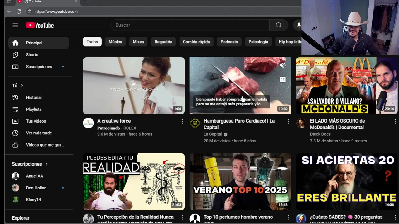Open Shorts from the sidebar
Viewport: 399px width, 224px height.
coord(39,55)
